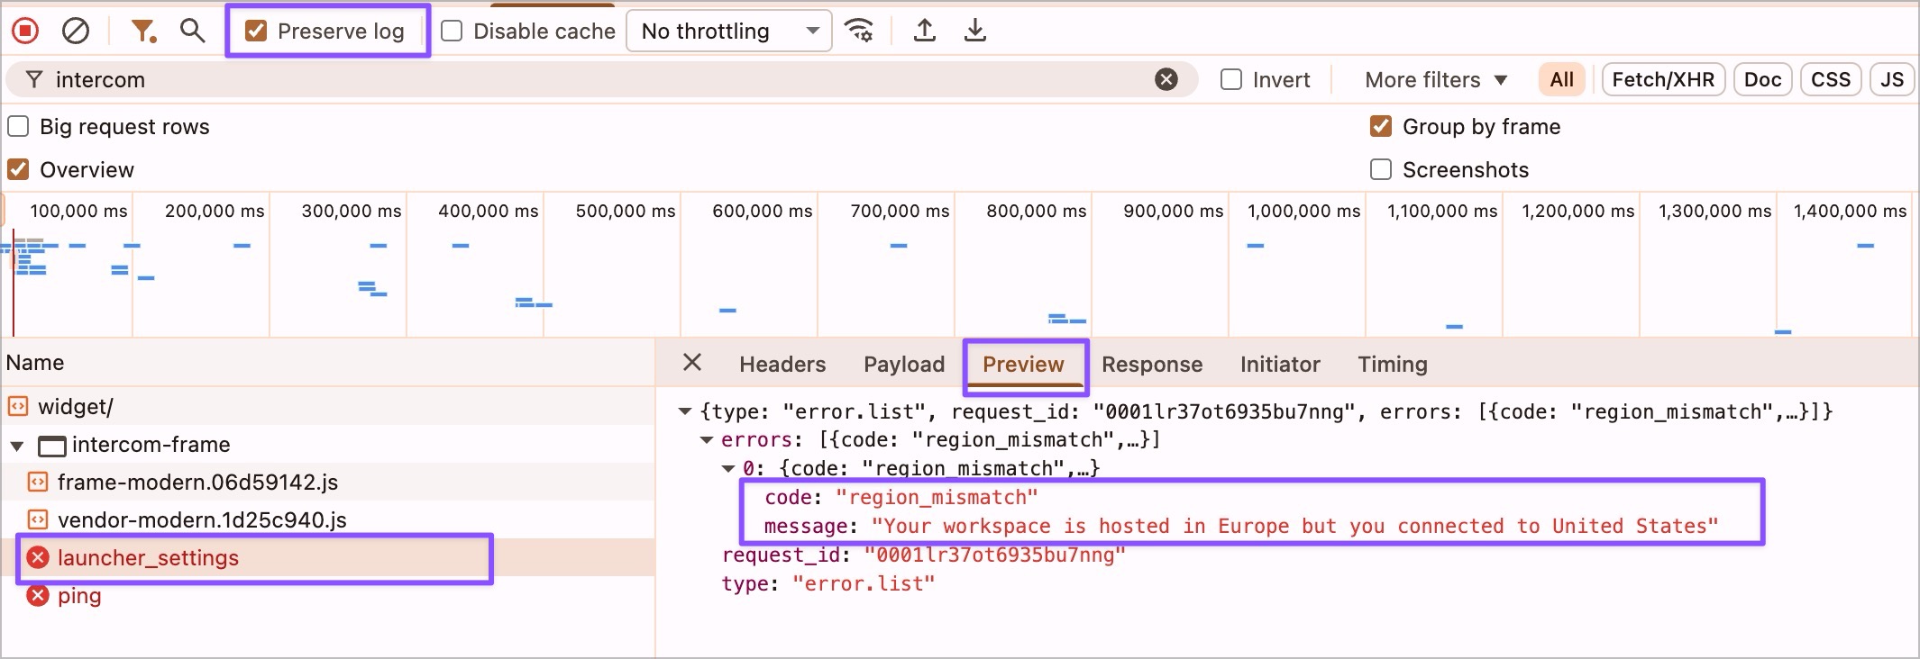Open the Response tab

pos(1151,365)
